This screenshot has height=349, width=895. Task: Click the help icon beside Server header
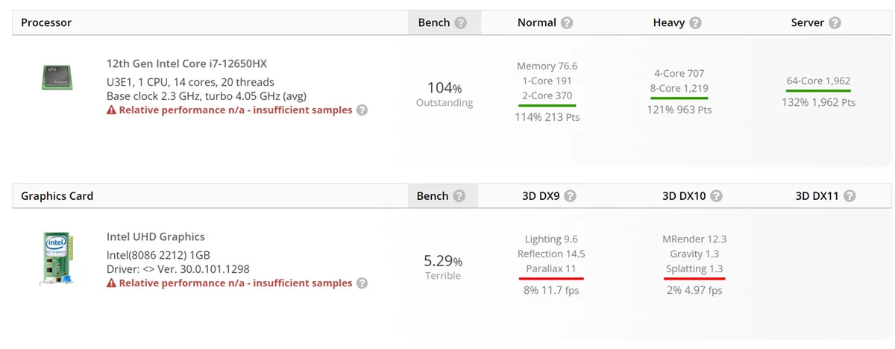(835, 23)
